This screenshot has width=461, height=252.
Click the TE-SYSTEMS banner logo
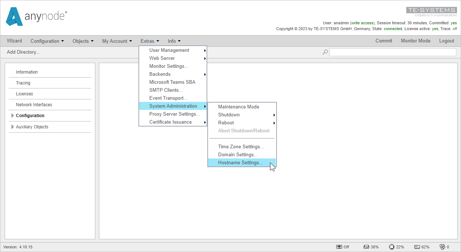(432, 10)
